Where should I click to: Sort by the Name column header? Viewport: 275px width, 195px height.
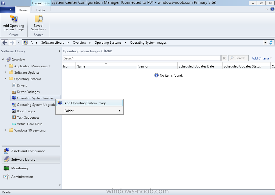(106, 66)
